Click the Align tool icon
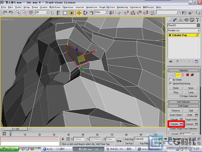202x152 pixels. [x=191, y=13]
